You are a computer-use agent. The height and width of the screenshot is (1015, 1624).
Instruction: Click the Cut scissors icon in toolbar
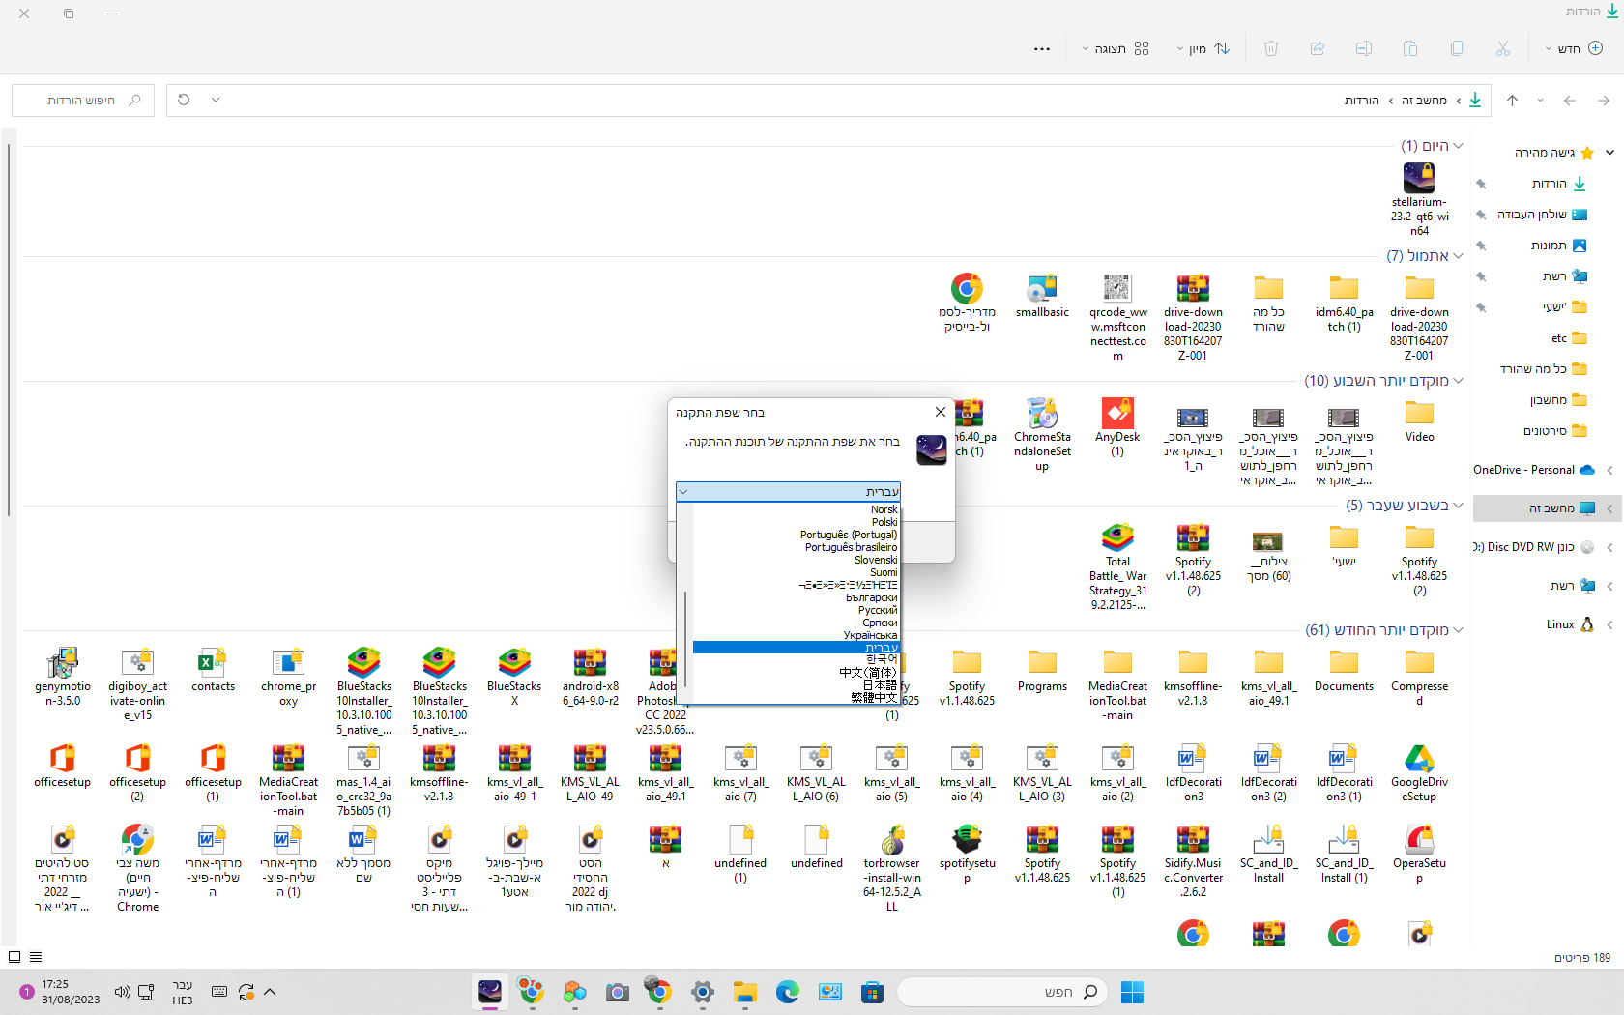pyautogui.click(x=1503, y=48)
